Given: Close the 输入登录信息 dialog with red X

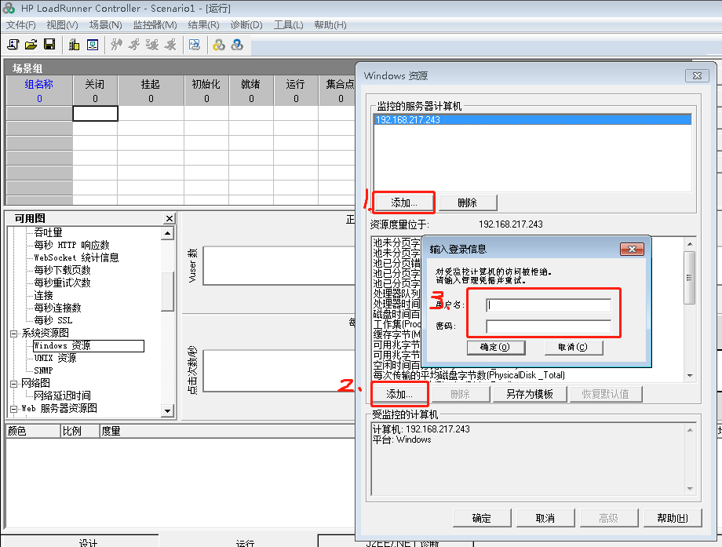Looking at the screenshot, I should (632, 249).
